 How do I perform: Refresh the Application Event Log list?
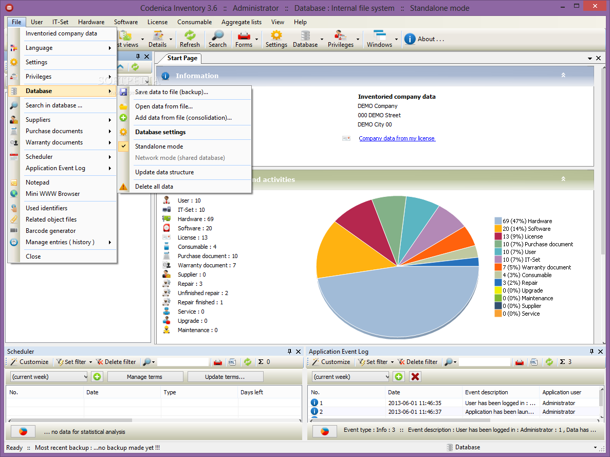[x=549, y=361]
